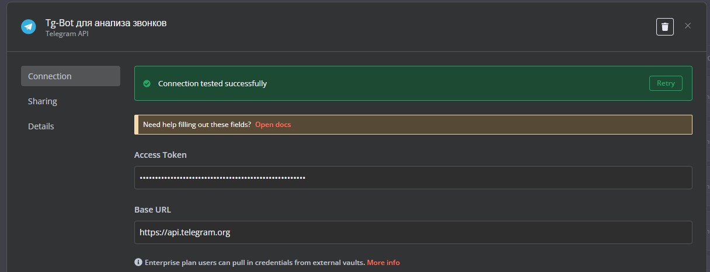
Task: Open the Details tab
Action: point(41,126)
